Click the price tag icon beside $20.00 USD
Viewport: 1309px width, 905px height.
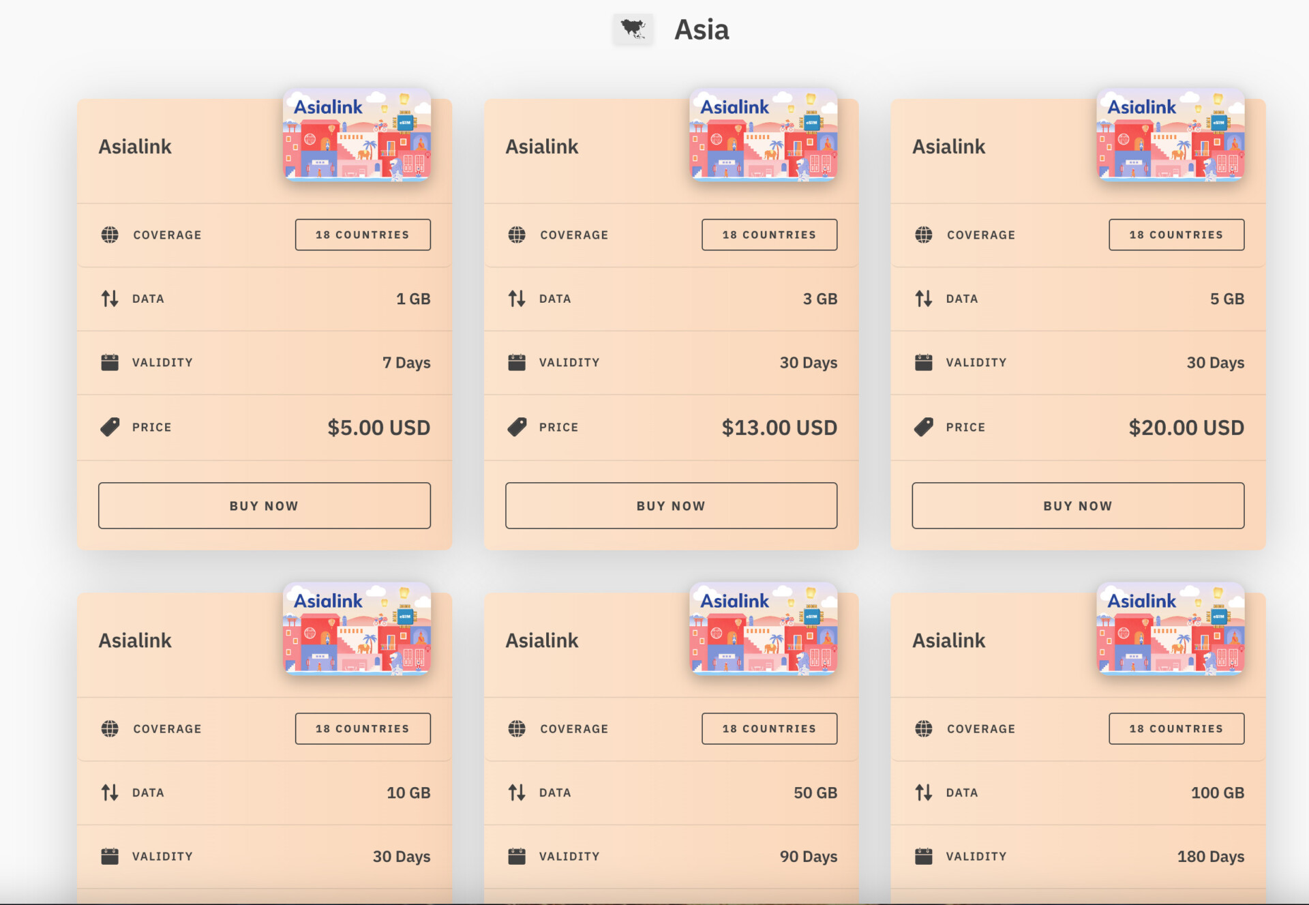(x=924, y=427)
